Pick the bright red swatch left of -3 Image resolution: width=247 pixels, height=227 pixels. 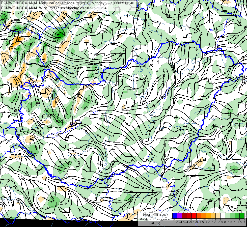pos(194,216)
